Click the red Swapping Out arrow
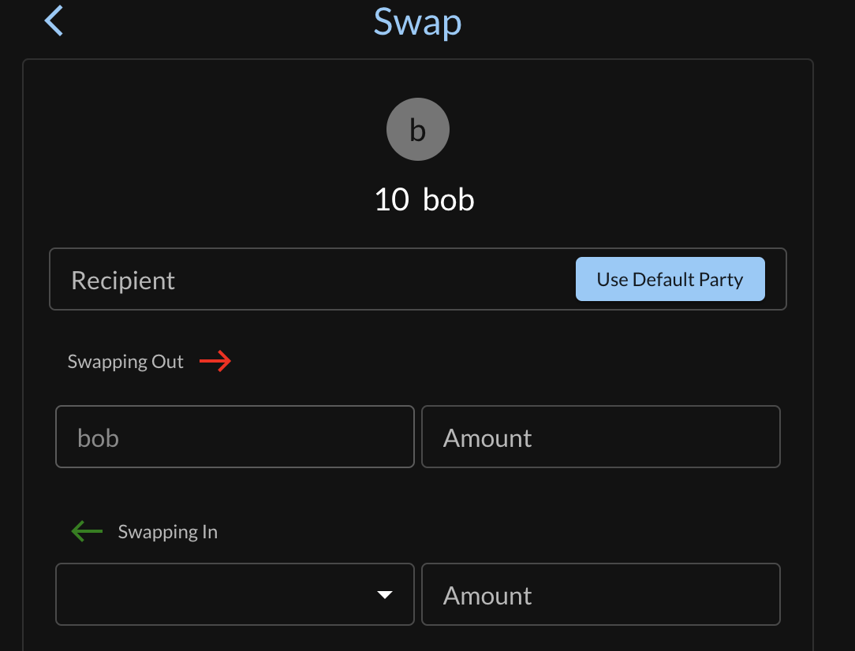This screenshot has width=855, height=651. pyautogui.click(x=215, y=362)
